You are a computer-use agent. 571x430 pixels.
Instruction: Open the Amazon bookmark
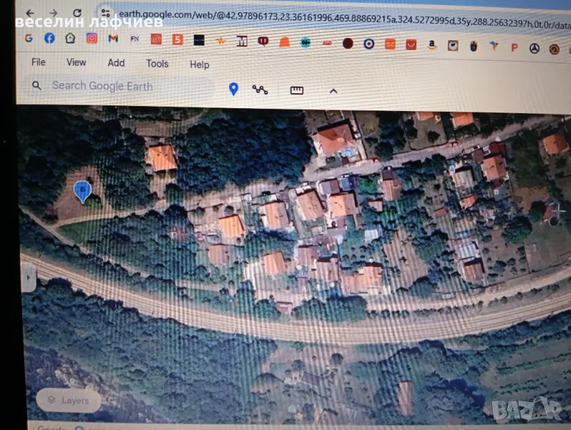coord(432,45)
